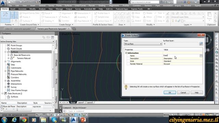Click the Stretch modify tool

(x=136, y=21)
